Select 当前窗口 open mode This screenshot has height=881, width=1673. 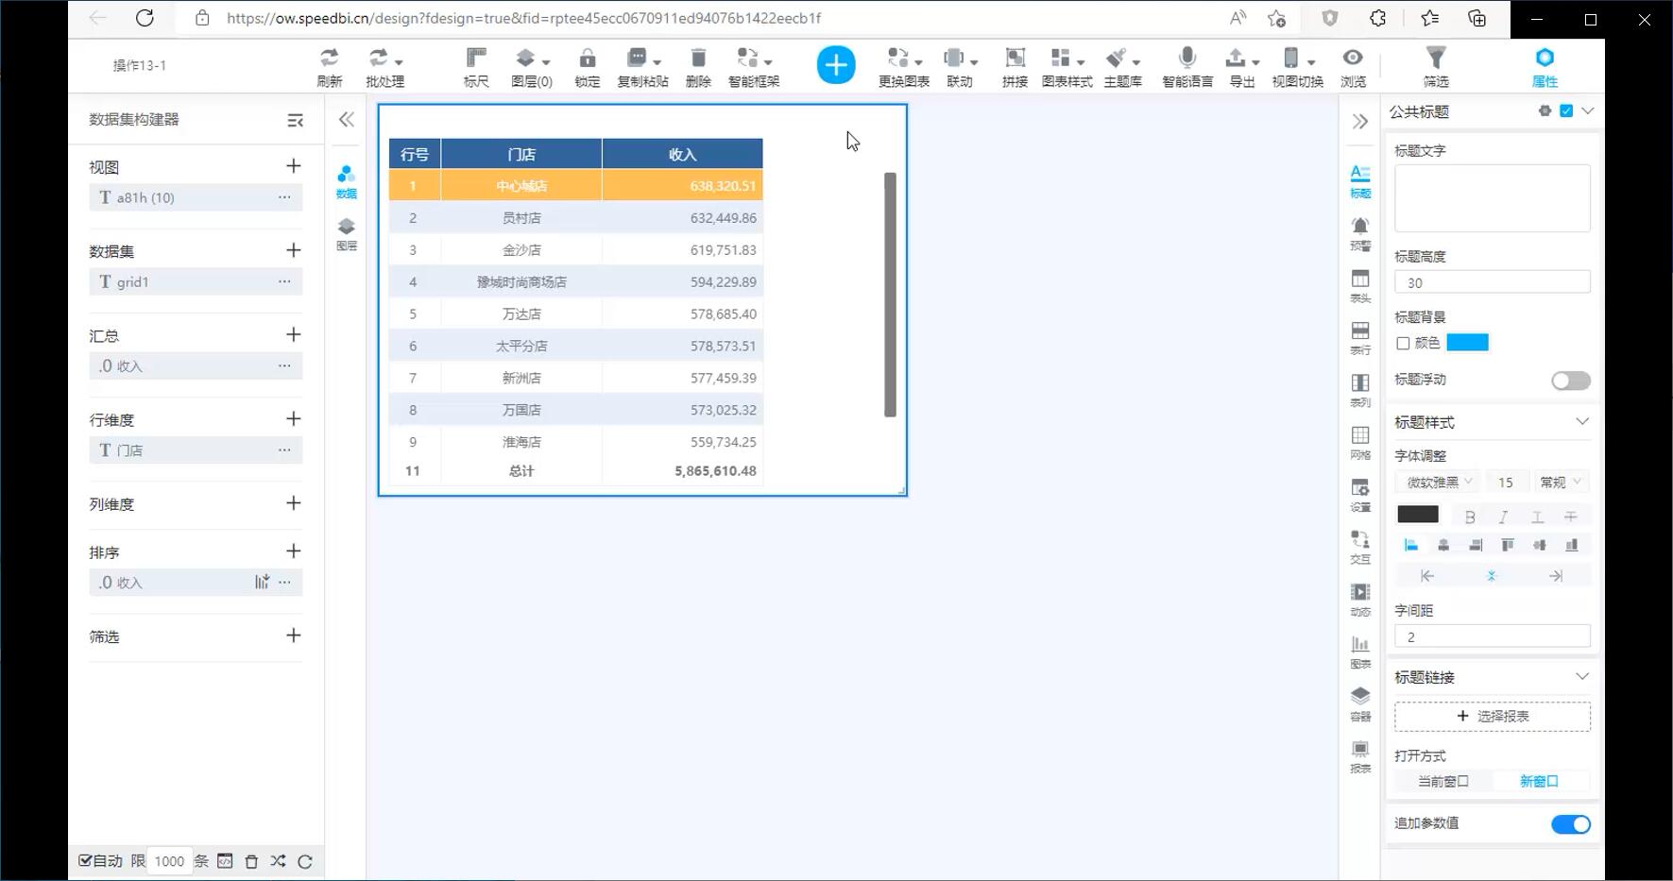1443,782
